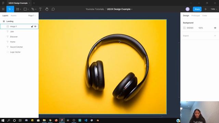Expand the shape tools dropdown arrow
The image size is (219, 123).
point(28,9)
